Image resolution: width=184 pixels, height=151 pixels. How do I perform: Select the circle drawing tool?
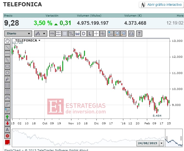click(7, 73)
